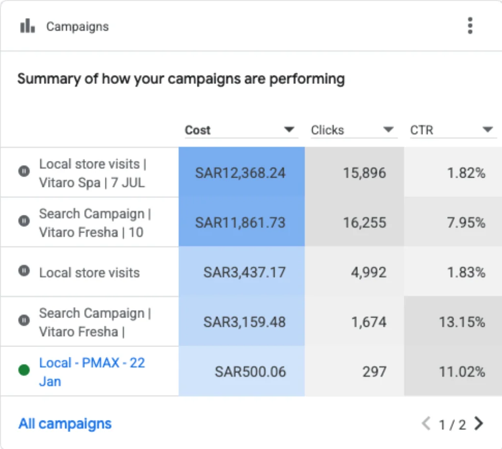This screenshot has height=449, width=502.
Task: Open the three-dot more options menu
Action: (470, 26)
